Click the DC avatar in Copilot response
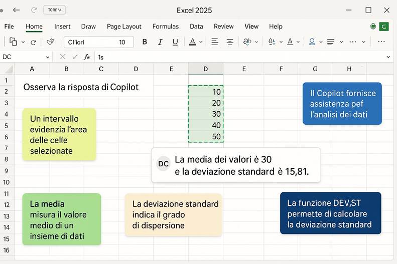The height and width of the screenshot is (264, 397). click(x=163, y=164)
